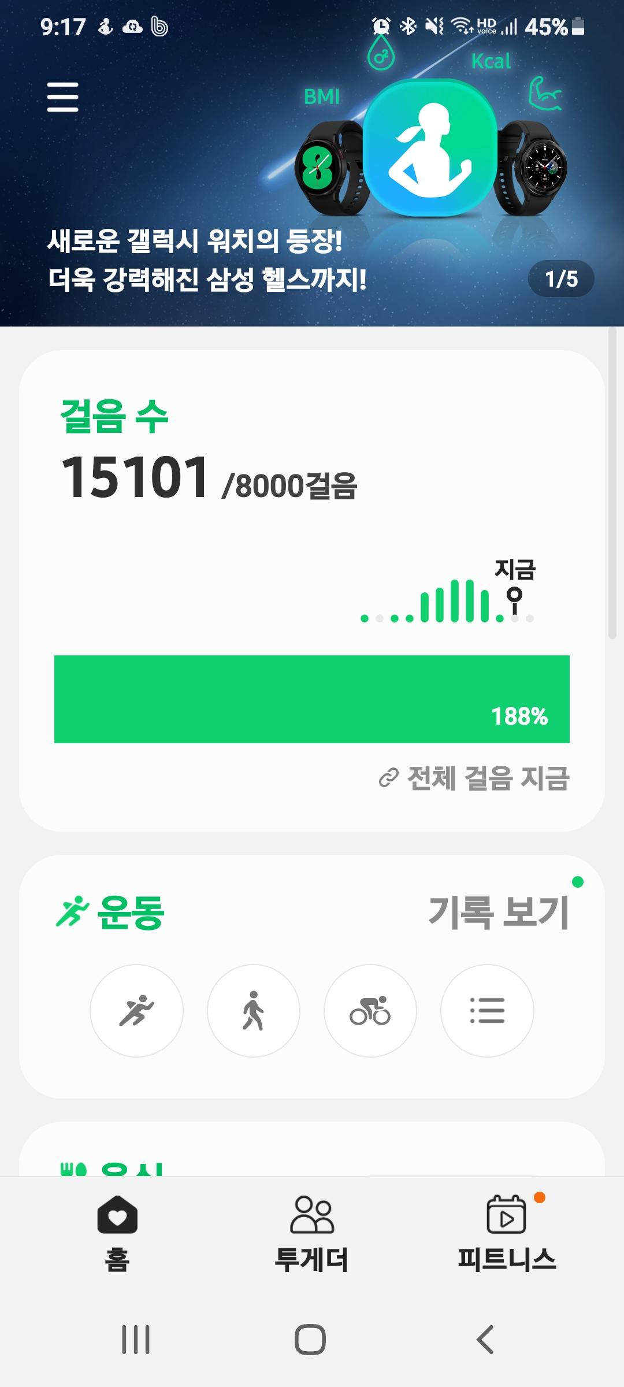
Task: Tap the 188% step progress bar
Action: 312,699
